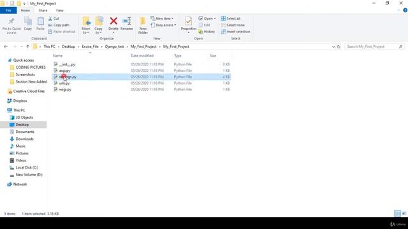Screen dimensions: 408x229
Task: Click Select all in ribbon
Action: click(x=231, y=18)
